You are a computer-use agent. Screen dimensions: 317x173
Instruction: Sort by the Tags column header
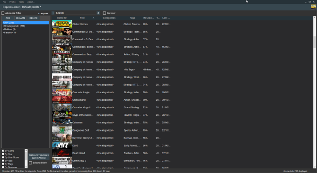pos(132,18)
